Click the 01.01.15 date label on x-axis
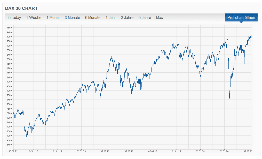This screenshot has height=159, width=262. [105, 151]
